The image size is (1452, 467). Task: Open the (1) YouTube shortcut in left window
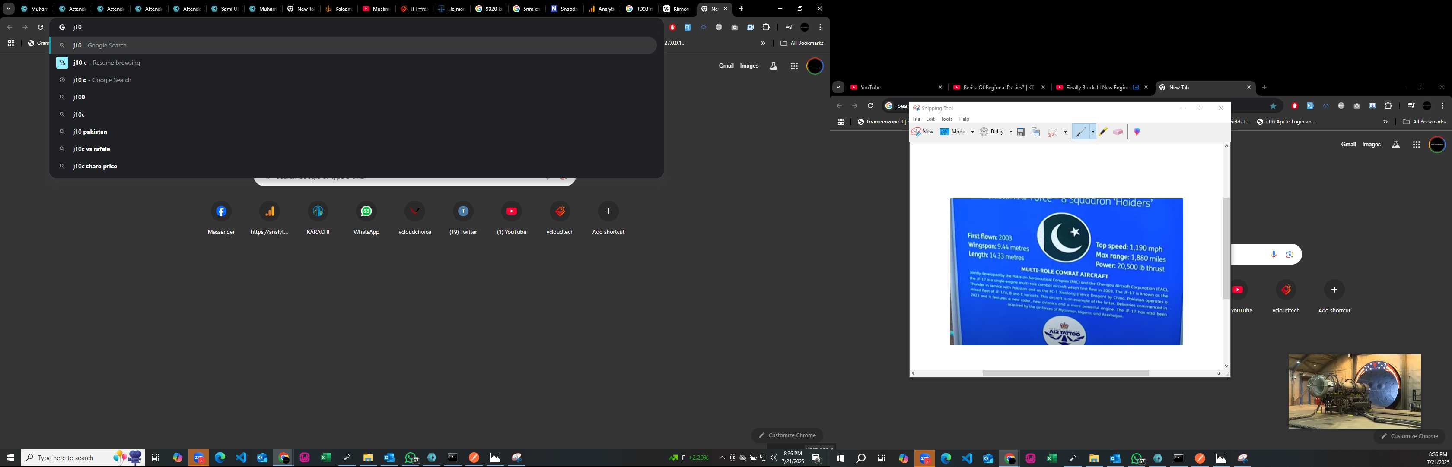[x=512, y=219]
